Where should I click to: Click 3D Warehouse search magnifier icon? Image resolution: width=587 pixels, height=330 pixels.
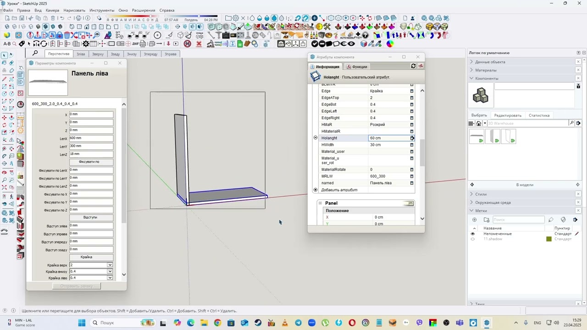[x=571, y=123]
